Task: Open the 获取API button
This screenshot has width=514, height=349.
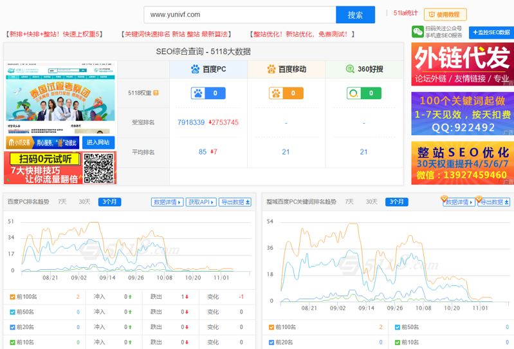Action: [201, 202]
